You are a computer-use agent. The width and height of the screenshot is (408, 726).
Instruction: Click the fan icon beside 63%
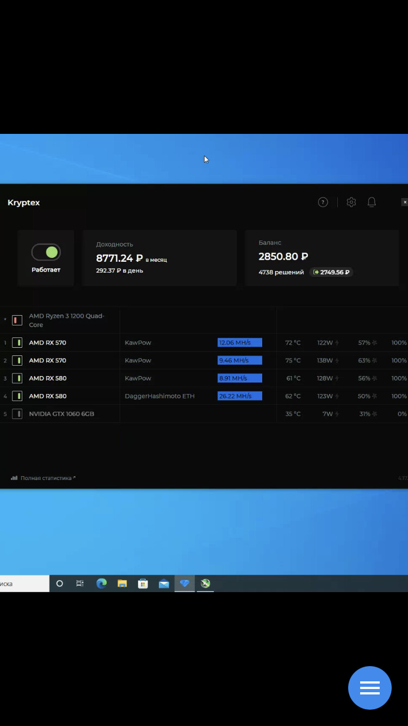coord(375,360)
